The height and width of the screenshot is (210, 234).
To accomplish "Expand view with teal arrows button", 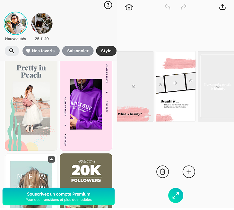I will [x=176, y=196].
